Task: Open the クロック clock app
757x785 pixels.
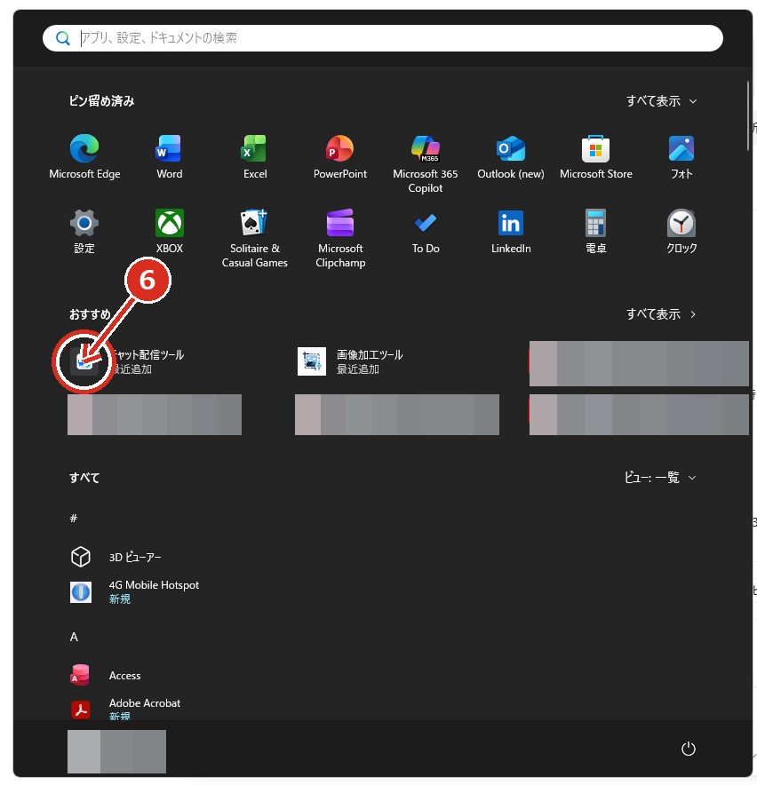Action: [x=681, y=231]
